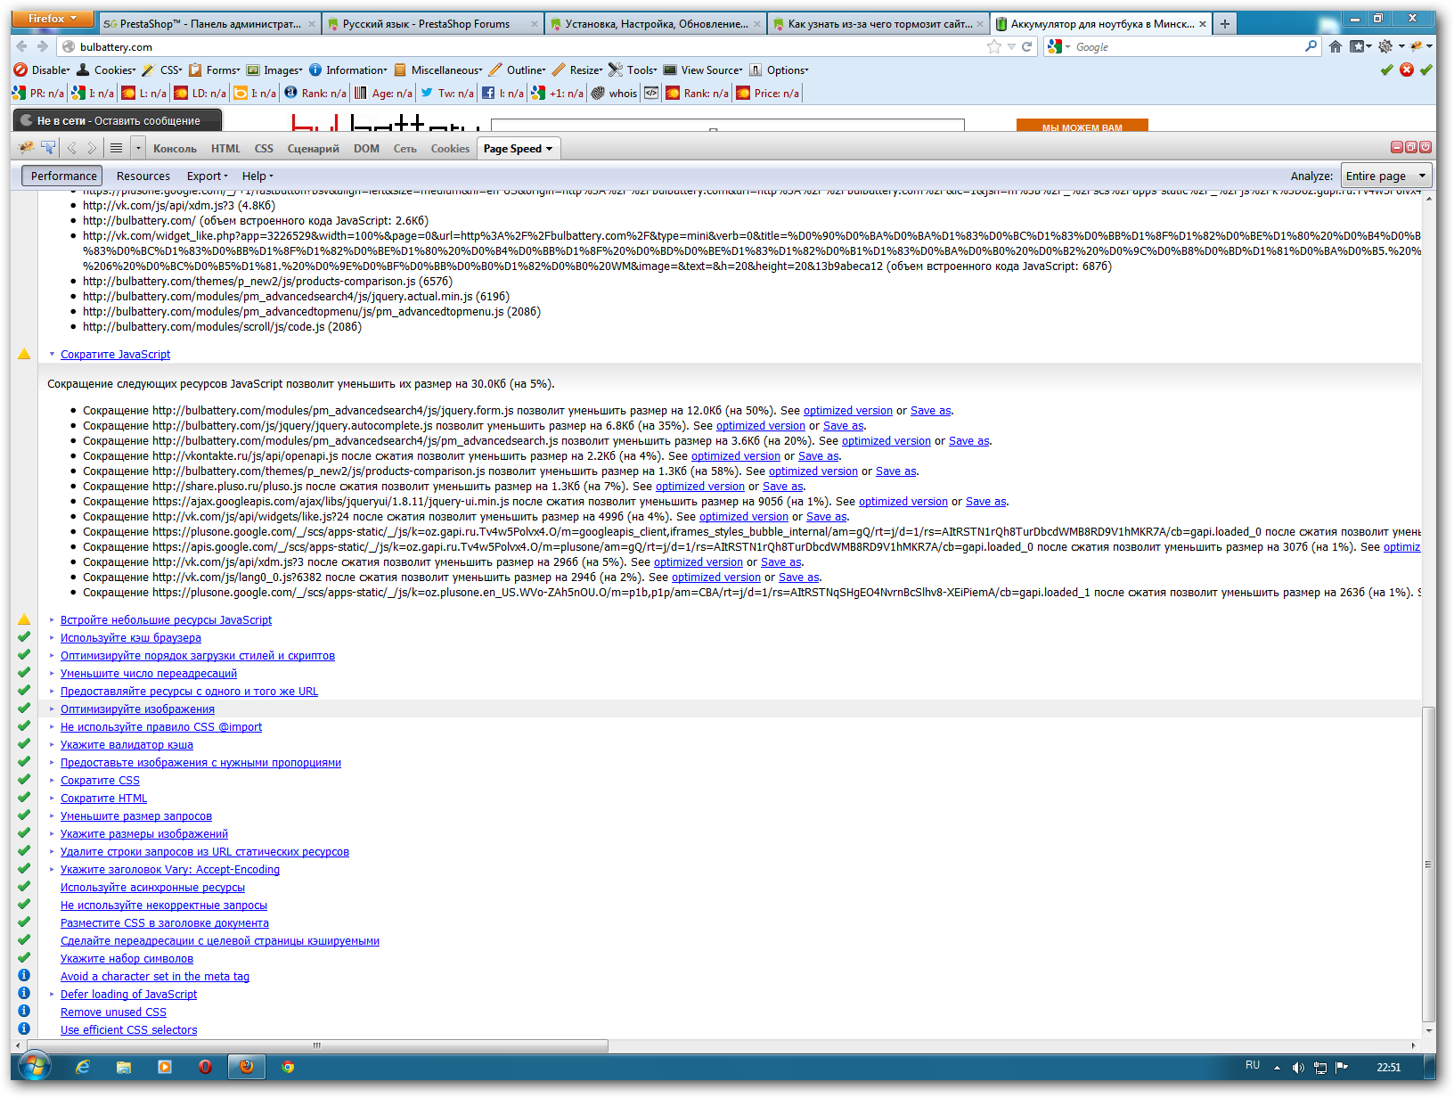Image resolution: width=1454 pixels, height=1098 pixels.
Task: Click the Age: n/a archive icon
Action: [x=361, y=93]
